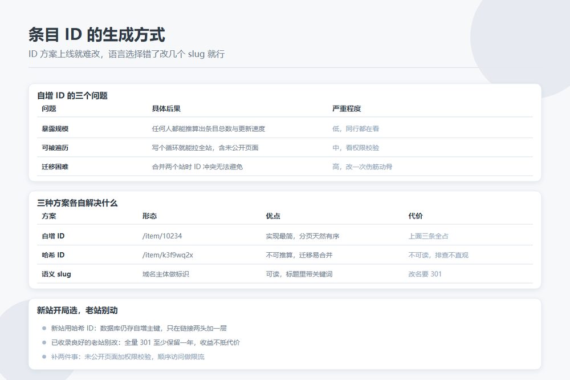This screenshot has width=570, height=380.
Task: Click the cost cell '不可读，排查不直观'
Action: pos(438,255)
